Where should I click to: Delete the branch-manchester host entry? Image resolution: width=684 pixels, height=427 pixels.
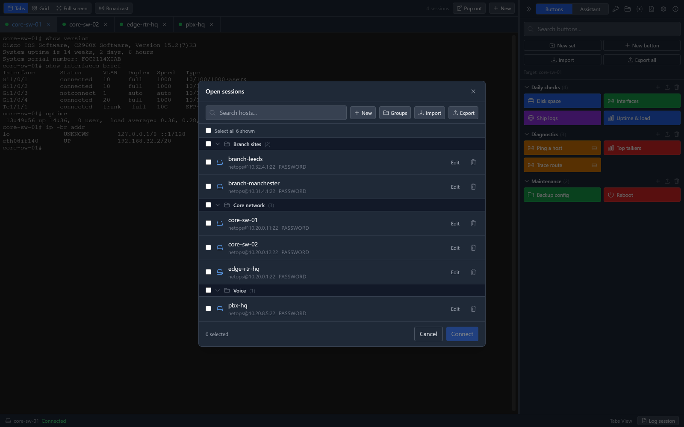473,187
